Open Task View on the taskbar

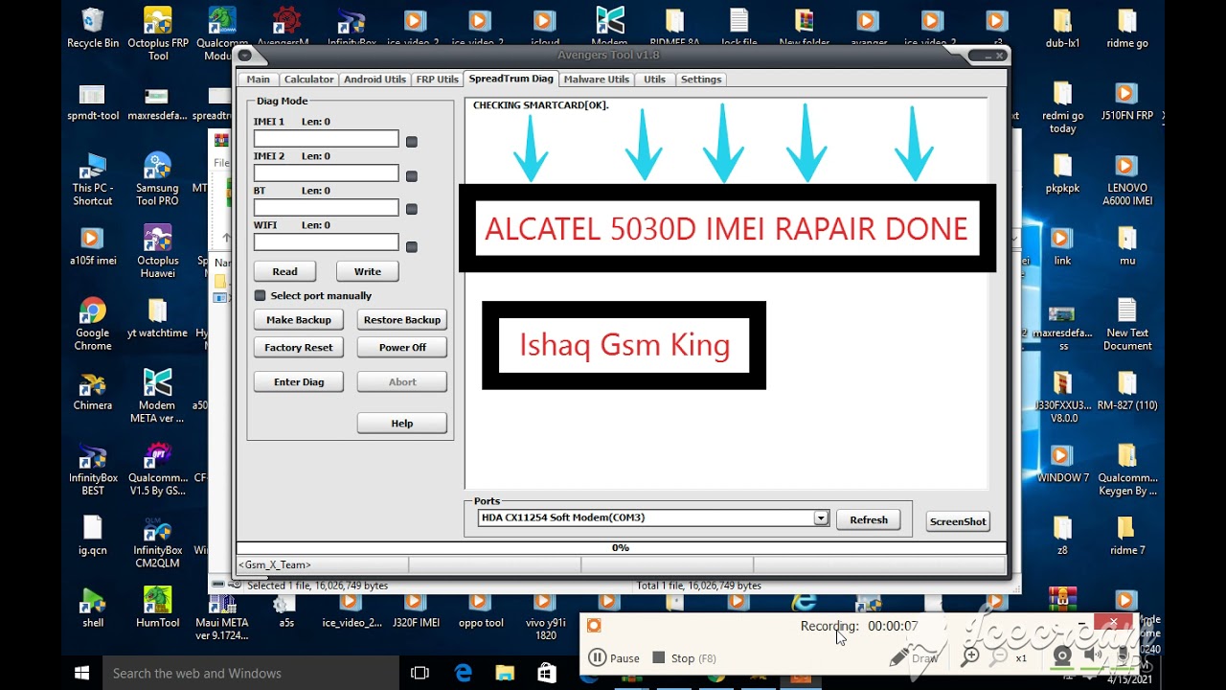(x=420, y=673)
